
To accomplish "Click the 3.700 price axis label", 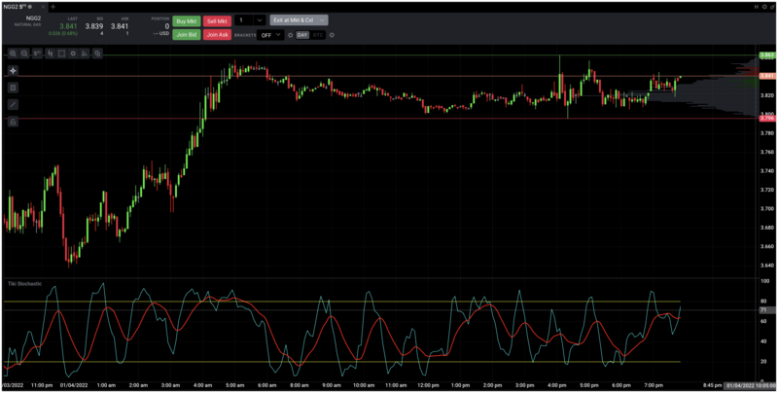I will [766, 208].
